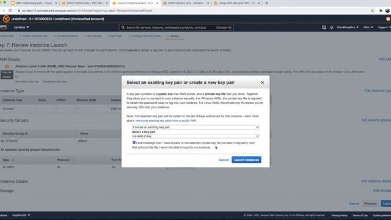Click the orange account badge icon

tap(389, 19)
